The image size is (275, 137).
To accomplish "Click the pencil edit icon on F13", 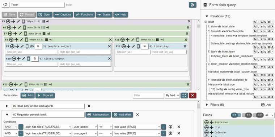I will pyautogui.click(x=21, y=84).
